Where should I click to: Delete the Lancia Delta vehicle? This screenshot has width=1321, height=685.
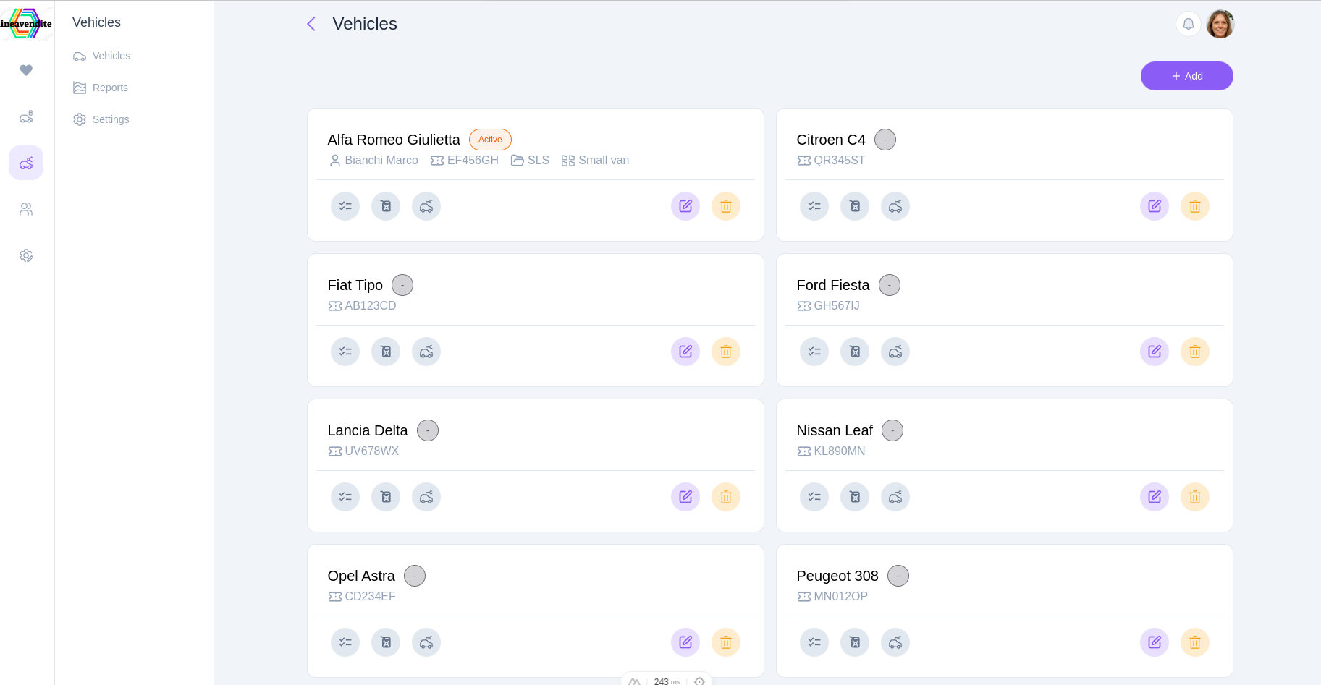(x=726, y=497)
